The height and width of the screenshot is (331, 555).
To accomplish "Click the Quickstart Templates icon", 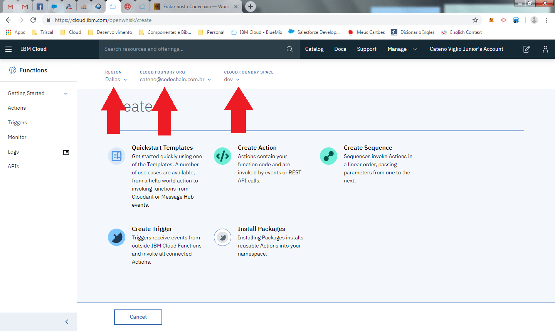I will [x=116, y=156].
